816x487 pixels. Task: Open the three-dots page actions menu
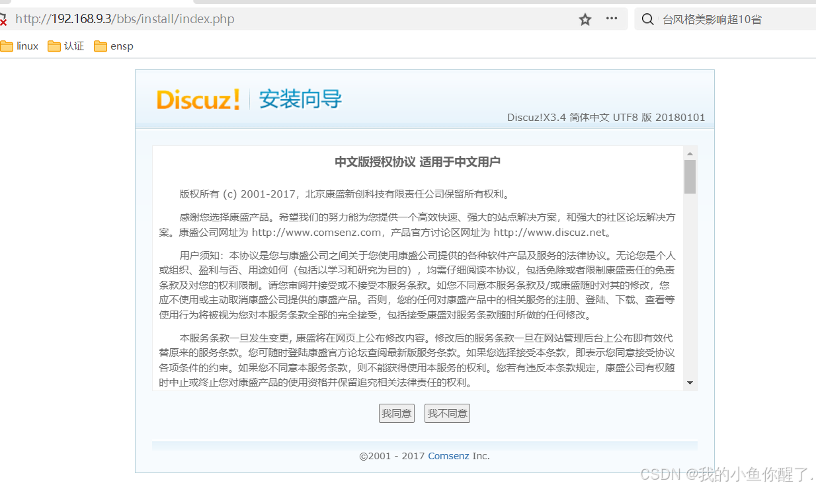[612, 19]
